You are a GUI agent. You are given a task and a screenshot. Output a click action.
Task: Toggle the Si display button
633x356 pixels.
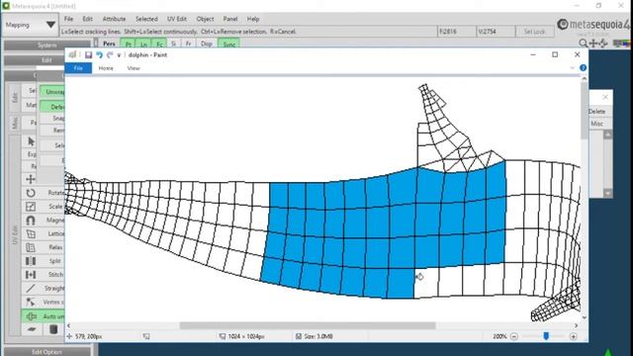pos(174,44)
